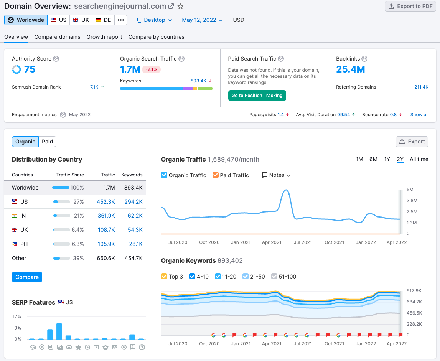Open searchenginejournal.com via the external link icon

[x=171, y=6]
